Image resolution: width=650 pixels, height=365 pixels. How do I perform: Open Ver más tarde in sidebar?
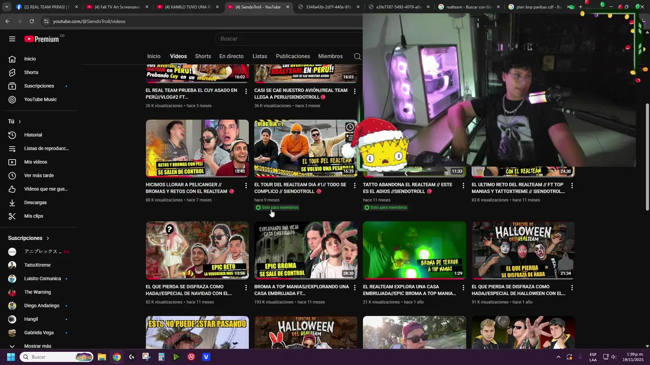[x=39, y=175]
